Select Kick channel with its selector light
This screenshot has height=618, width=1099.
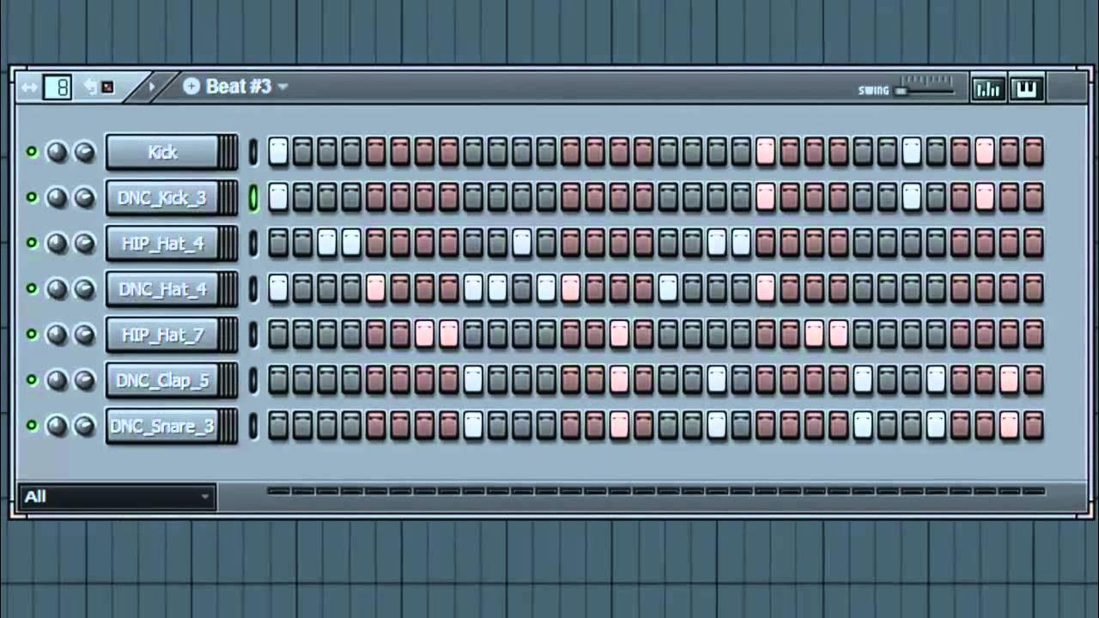tap(253, 152)
